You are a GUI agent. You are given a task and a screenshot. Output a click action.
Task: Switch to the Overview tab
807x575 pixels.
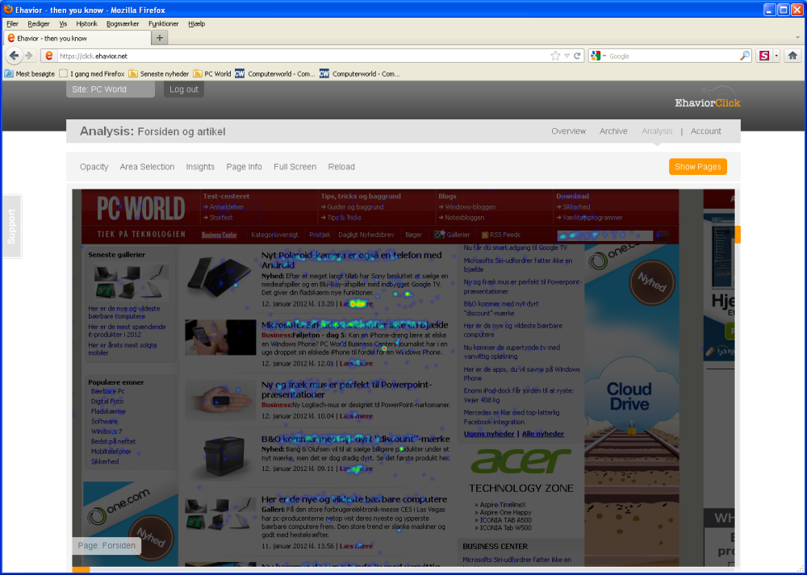(x=568, y=131)
